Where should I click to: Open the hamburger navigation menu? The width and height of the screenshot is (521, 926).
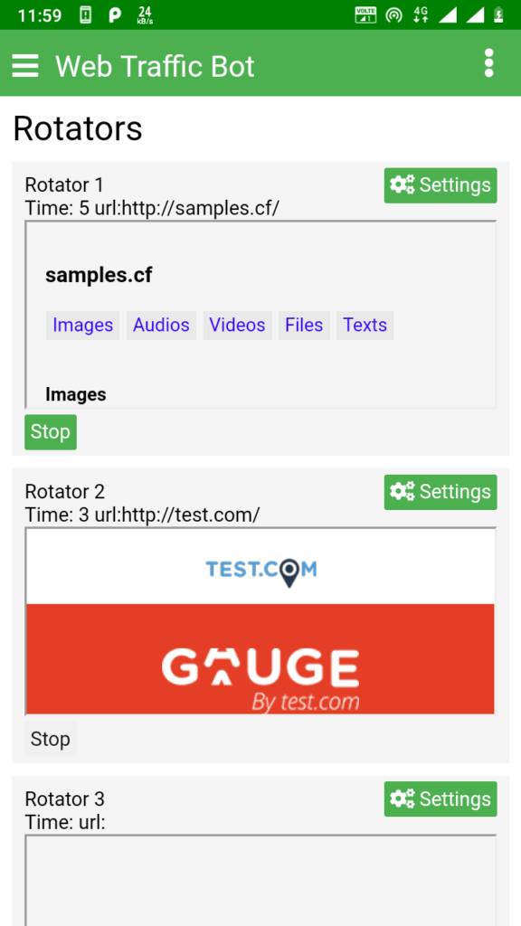pos(25,65)
